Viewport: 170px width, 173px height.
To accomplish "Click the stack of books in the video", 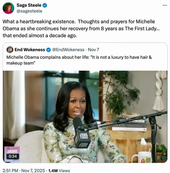I will [x=129, y=126].
